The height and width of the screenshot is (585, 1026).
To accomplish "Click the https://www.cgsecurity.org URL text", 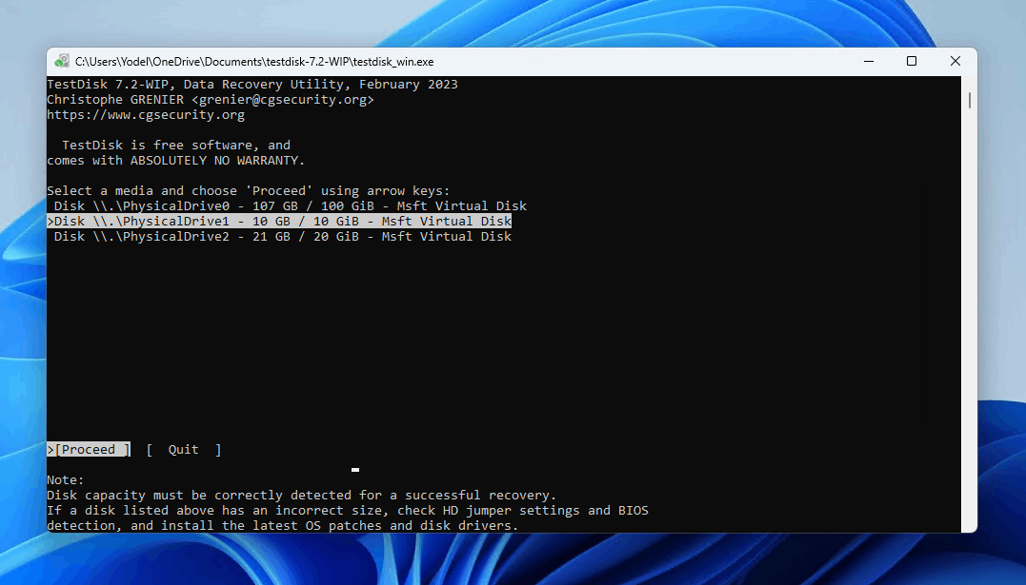I will pos(146,114).
